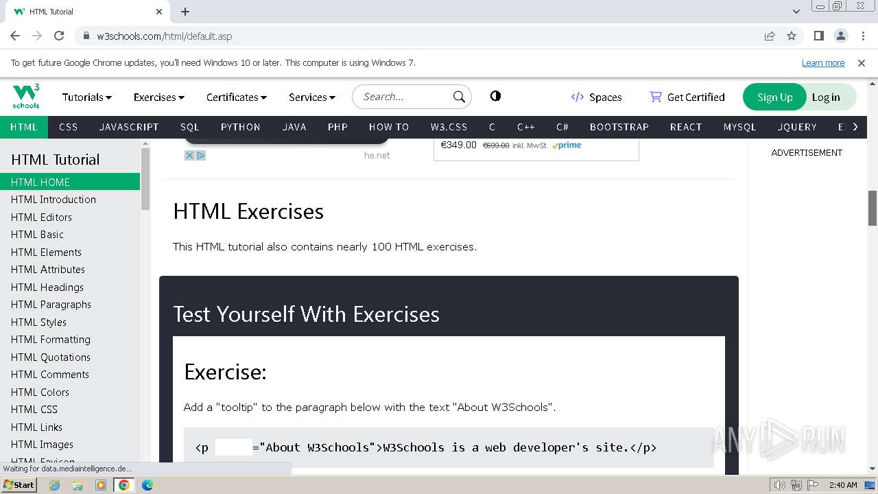Viewport: 878px width, 494px height.
Task: Select the CSS topic tab
Action: tap(69, 127)
